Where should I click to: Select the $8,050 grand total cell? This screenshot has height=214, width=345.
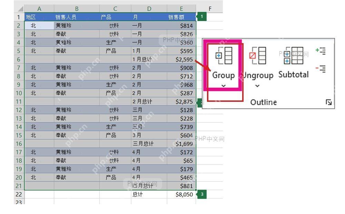tap(181, 194)
